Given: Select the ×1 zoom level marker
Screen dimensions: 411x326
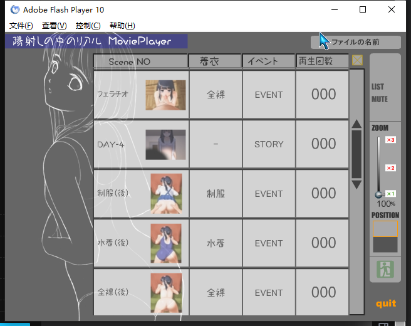Looking at the screenshot, I should 390,193.
